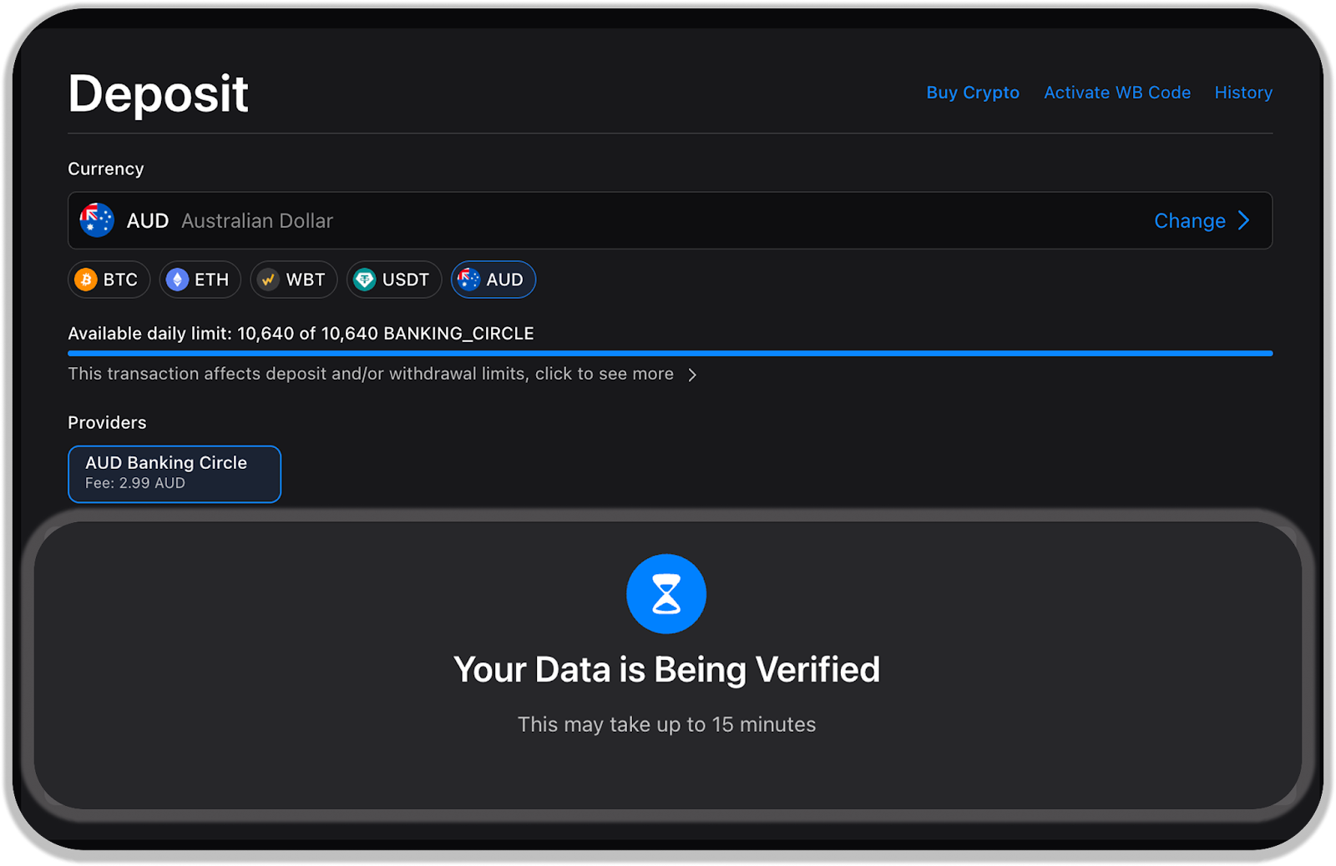Click the blue daily limit progress bar
This screenshot has width=1336, height=866.
(x=670, y=354)
